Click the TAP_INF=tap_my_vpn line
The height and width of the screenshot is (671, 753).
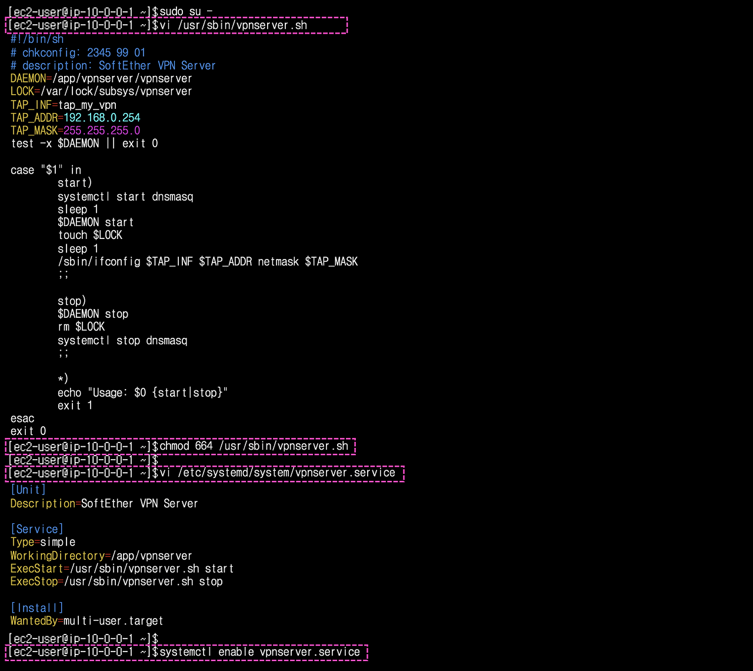pos(64,105)
